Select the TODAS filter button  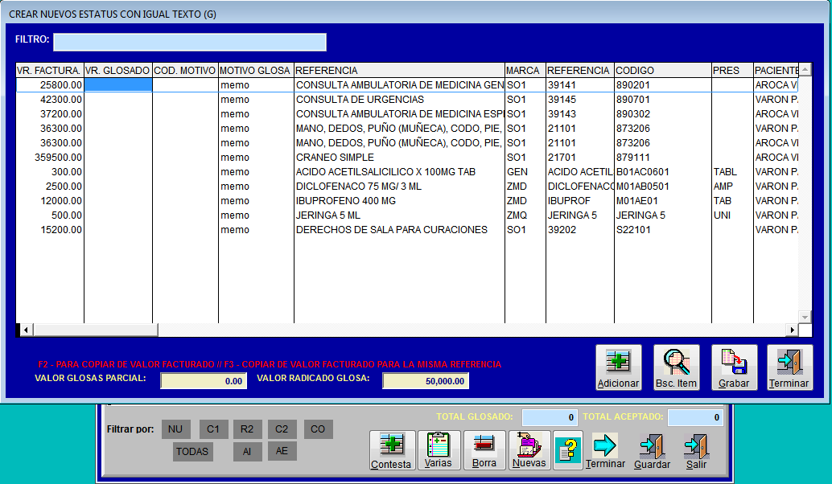192,452
